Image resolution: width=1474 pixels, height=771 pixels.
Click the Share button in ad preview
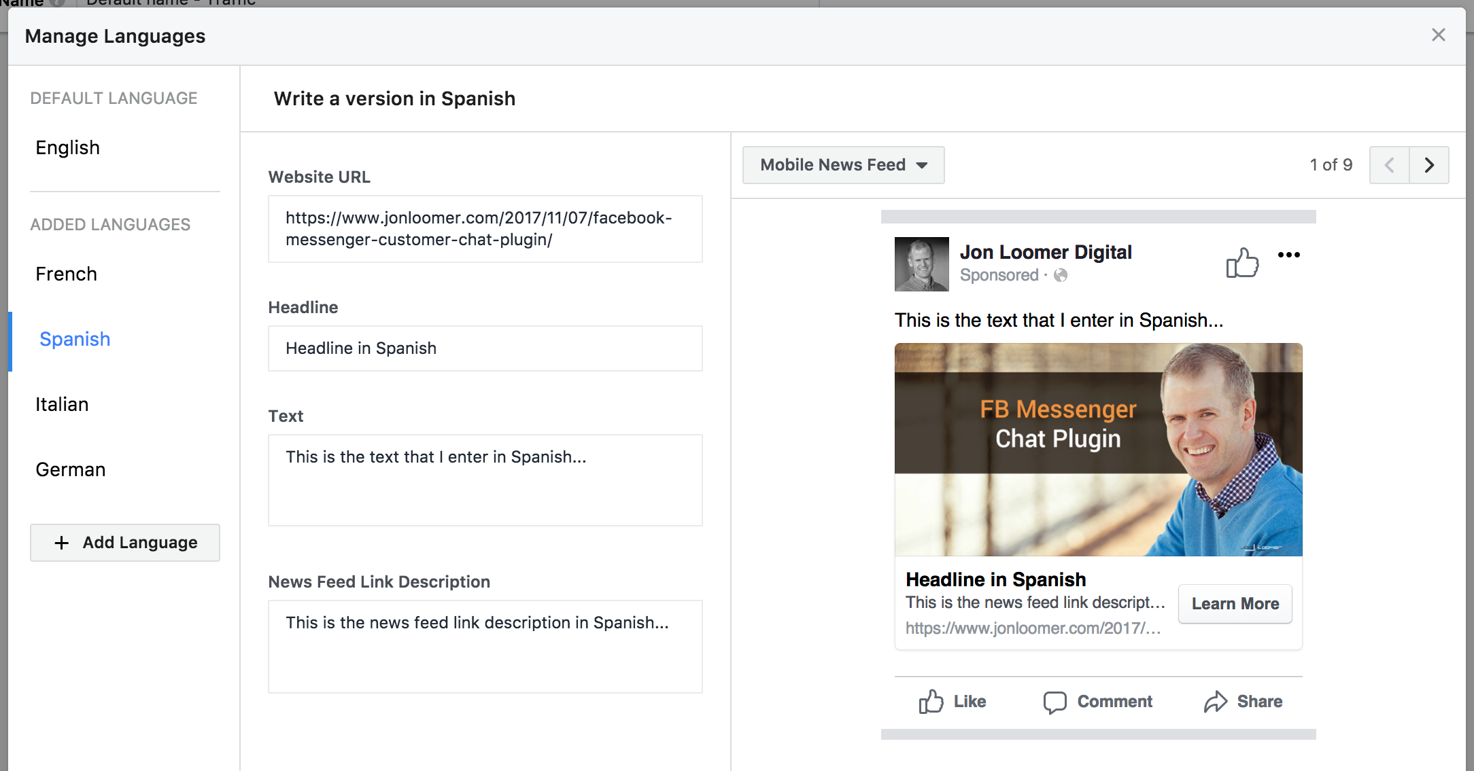1243,702
